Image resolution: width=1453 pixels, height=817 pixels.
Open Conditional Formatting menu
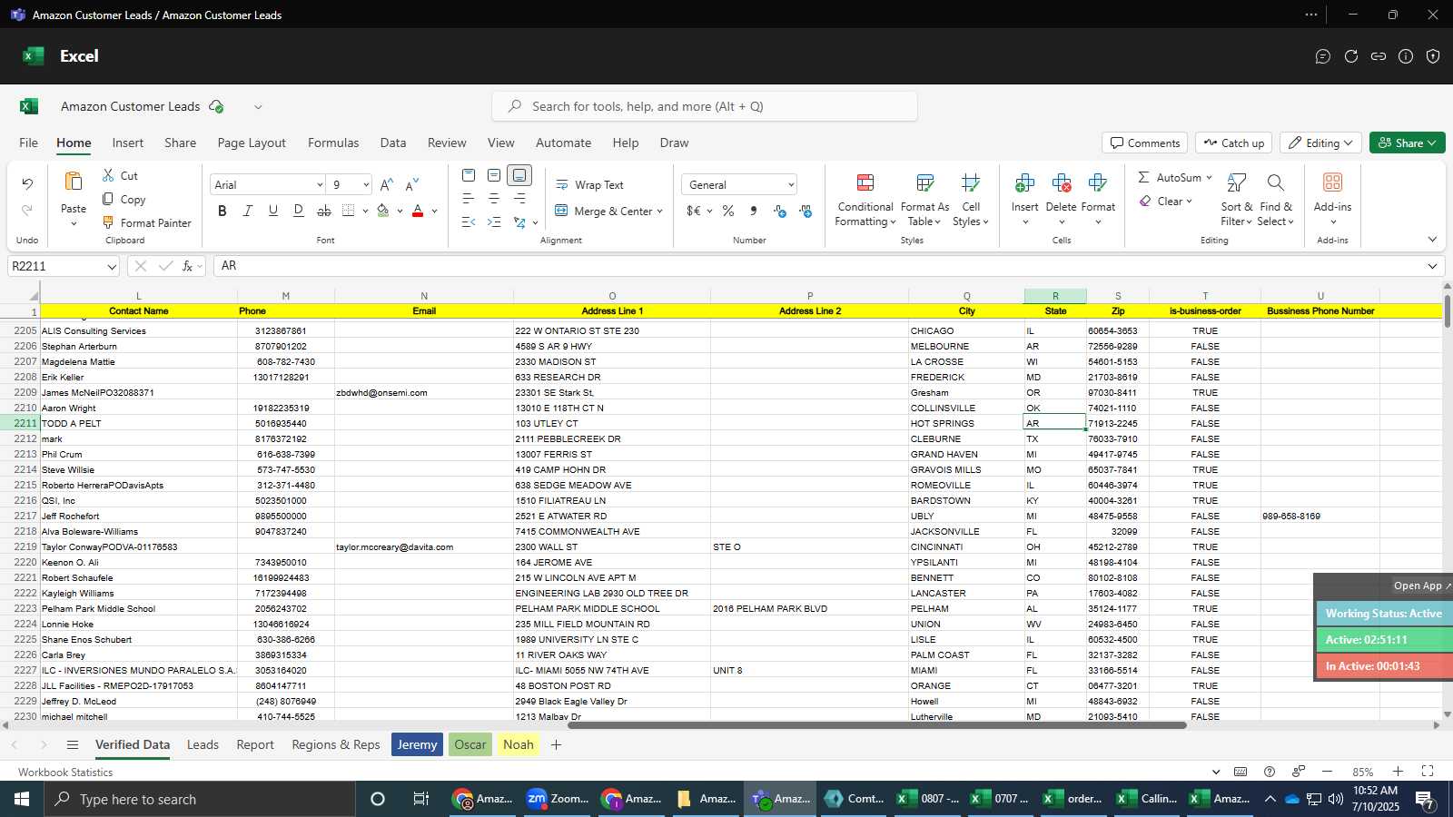pyautogui.click(x=865, y=200)
